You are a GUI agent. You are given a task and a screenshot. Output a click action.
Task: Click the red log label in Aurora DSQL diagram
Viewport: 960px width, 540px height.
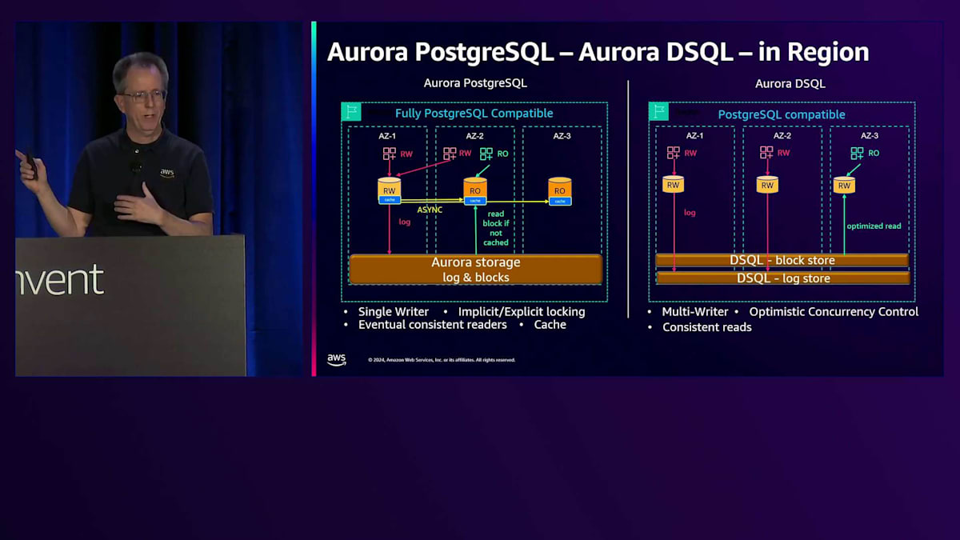690,213
